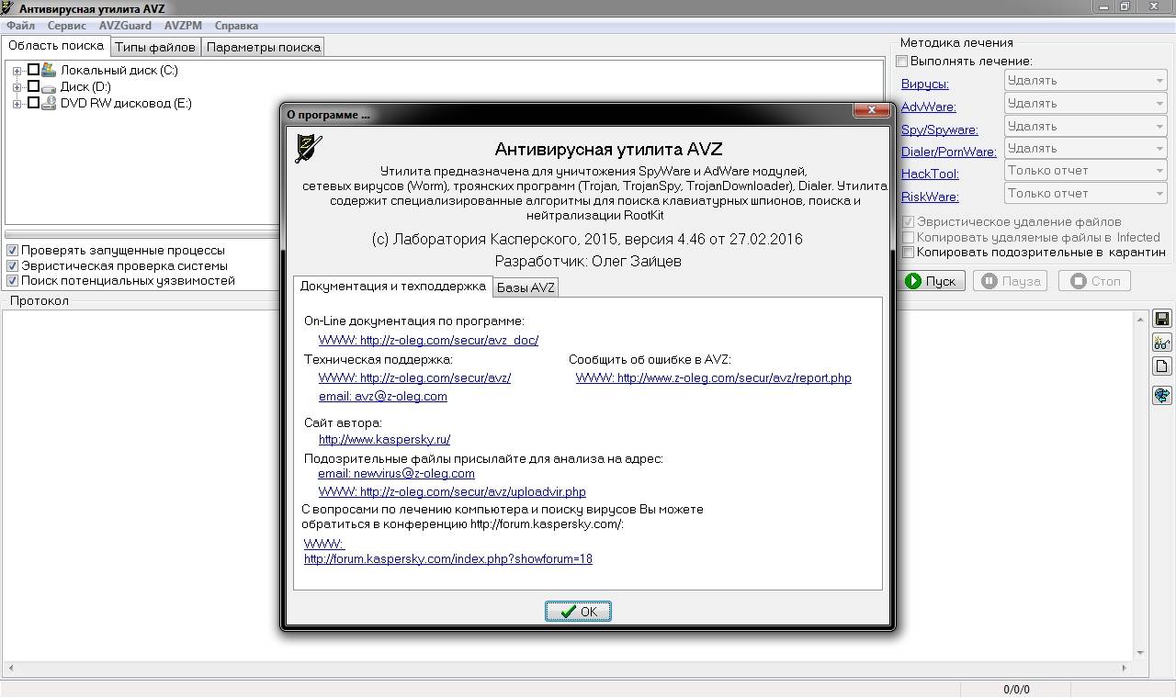Click the Пуск start scan button
This screenshot has width=1176, height=698.
(x=932, y=281)
